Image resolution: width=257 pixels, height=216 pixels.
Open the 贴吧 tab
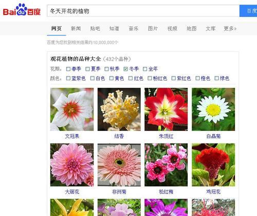click(95, 29)
